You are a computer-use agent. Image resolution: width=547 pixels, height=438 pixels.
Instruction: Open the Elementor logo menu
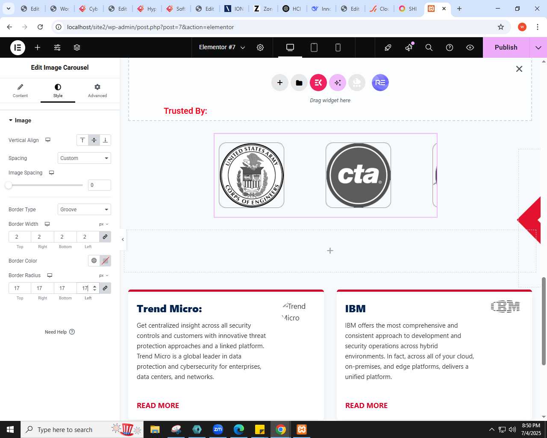[x=18, y=47]
